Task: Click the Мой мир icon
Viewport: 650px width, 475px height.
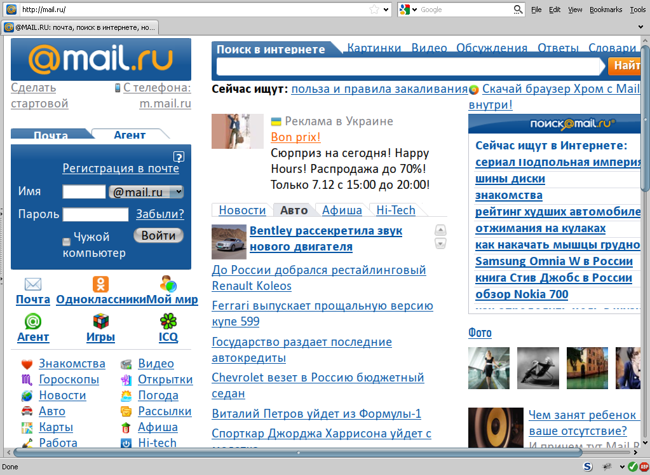Action: pyautogui.click(x=168, y=284)
